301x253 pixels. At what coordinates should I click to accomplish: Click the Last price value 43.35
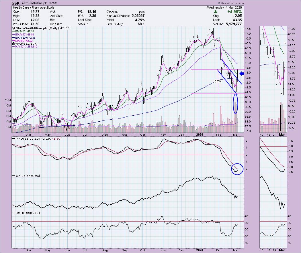coord(237,20)
